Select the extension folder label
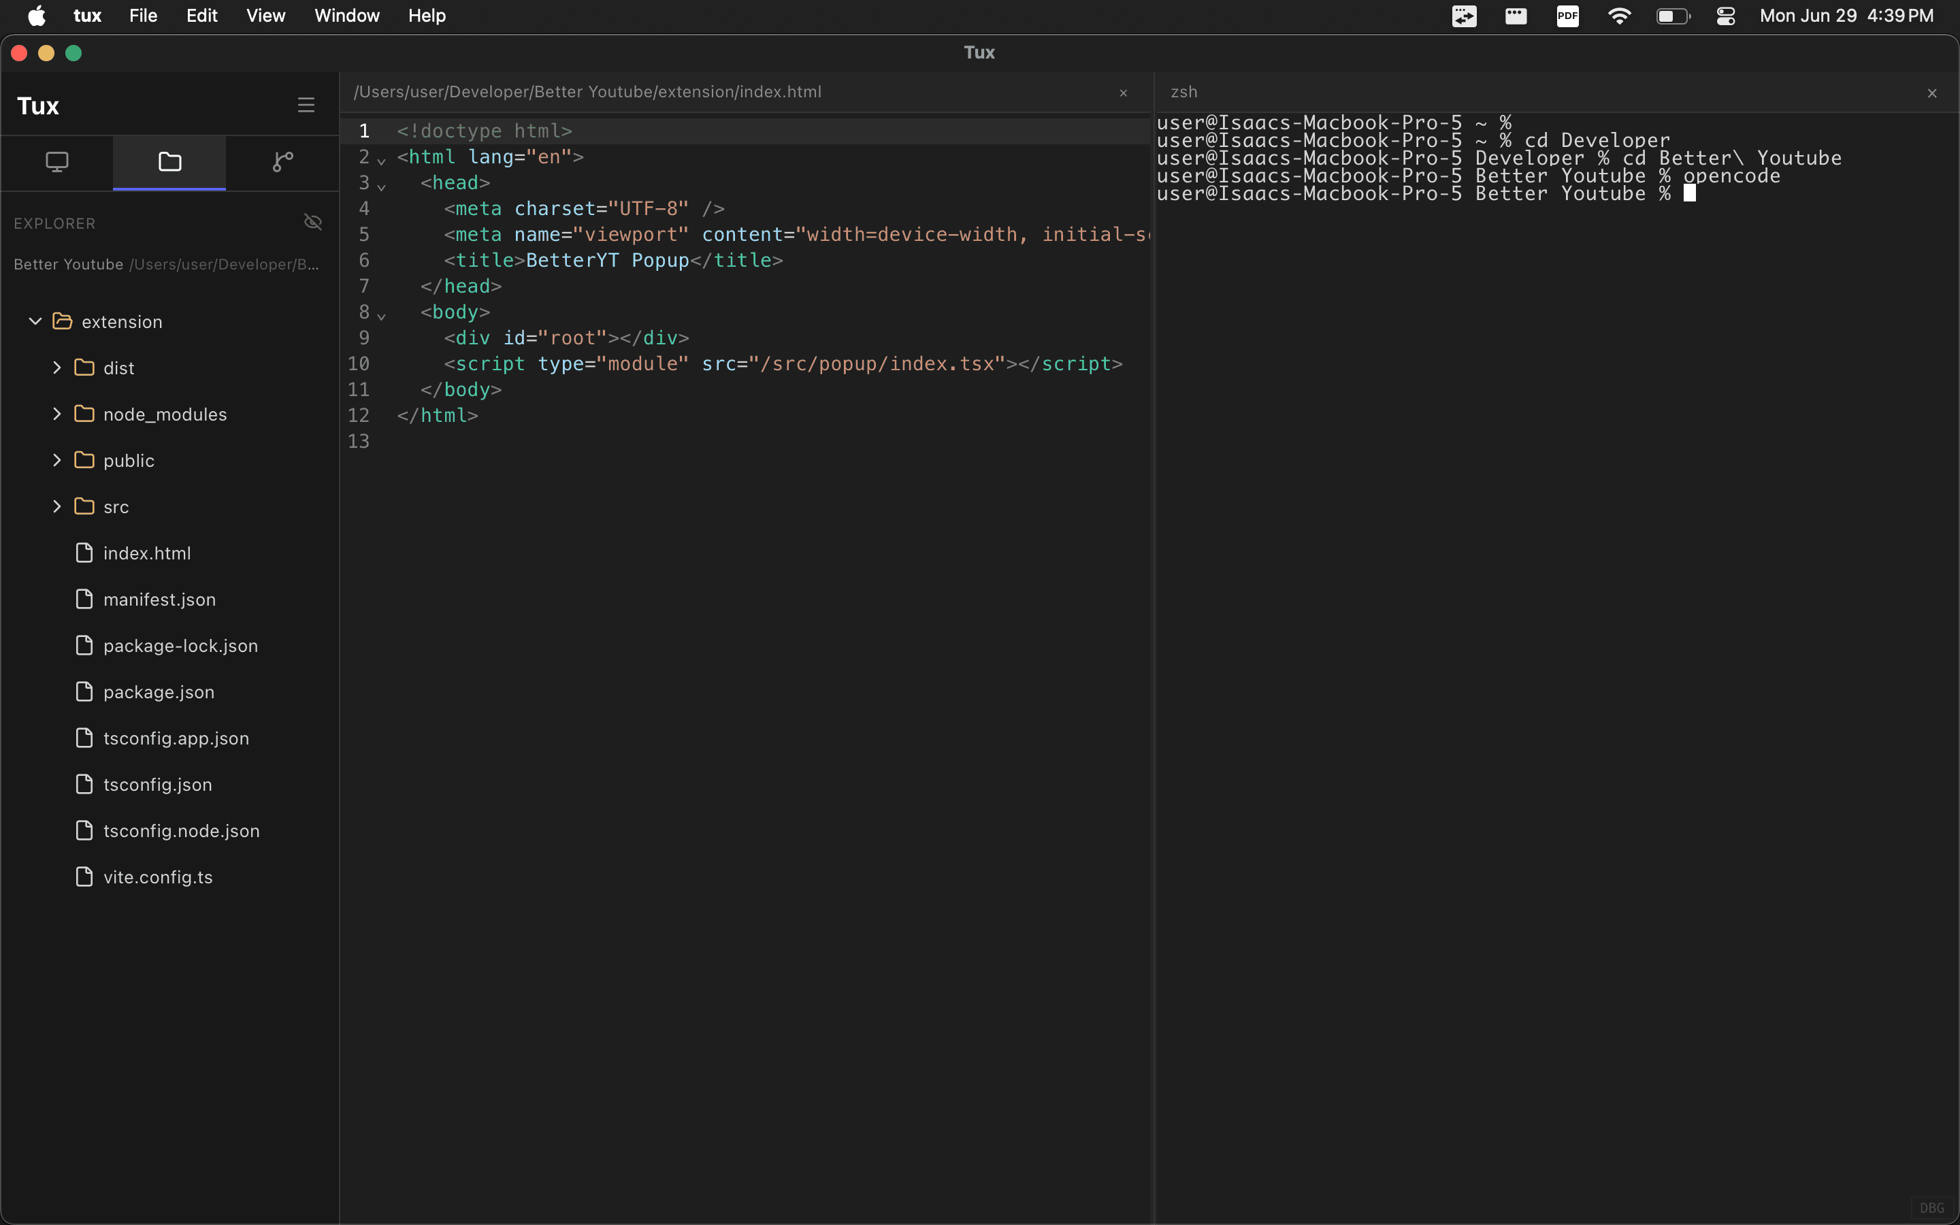This screenshot has width=1960, height=1225. pyautogui.click(x=122, y=323)
